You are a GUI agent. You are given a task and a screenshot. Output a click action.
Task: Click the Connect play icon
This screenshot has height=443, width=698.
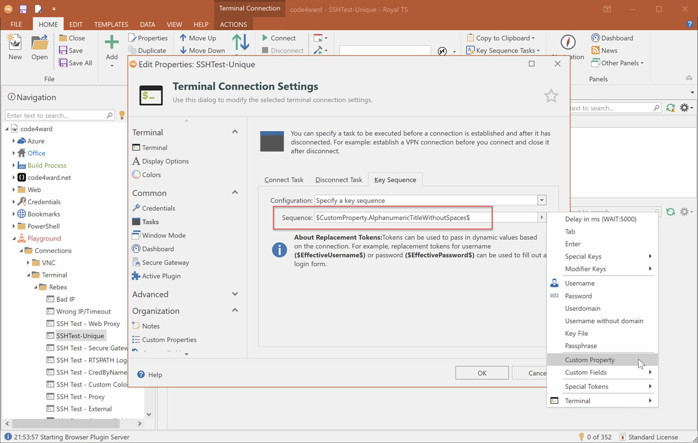265,38
